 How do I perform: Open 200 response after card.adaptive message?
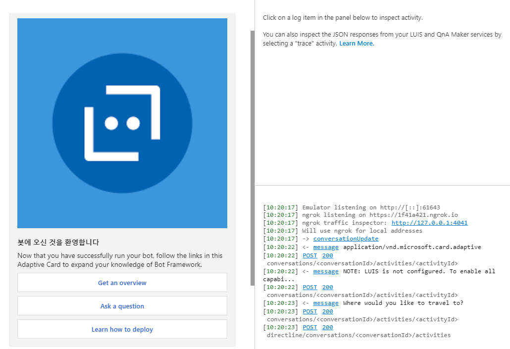coord(327,255)
